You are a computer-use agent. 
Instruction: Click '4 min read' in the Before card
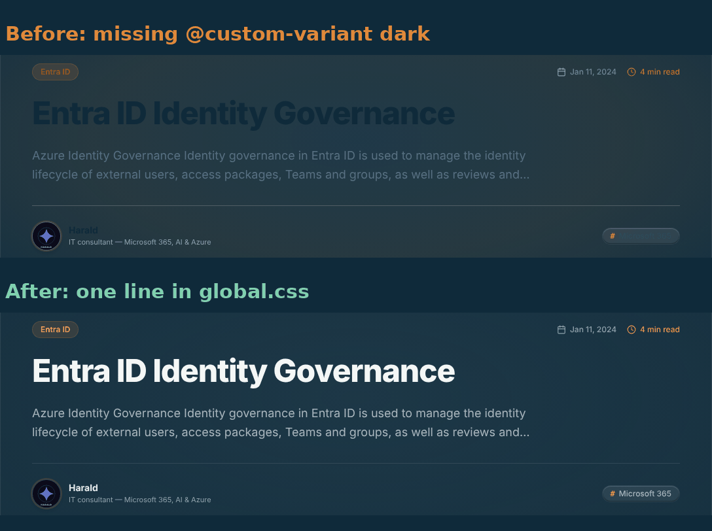click(x=660, y=72)
